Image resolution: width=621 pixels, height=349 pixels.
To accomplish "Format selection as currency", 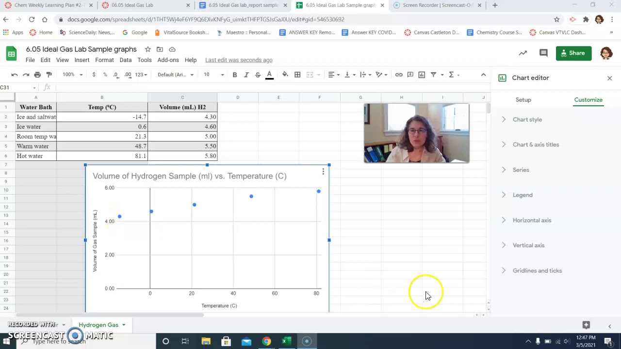I will click(x=94, y=75).
